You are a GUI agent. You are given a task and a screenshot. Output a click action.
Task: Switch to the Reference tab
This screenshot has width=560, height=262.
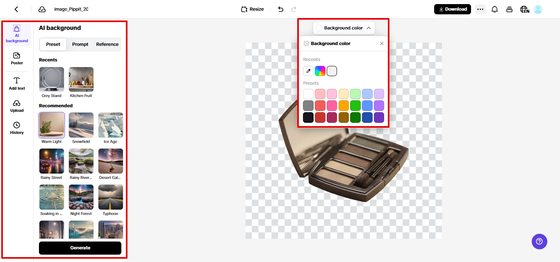[x=107, y=44]
